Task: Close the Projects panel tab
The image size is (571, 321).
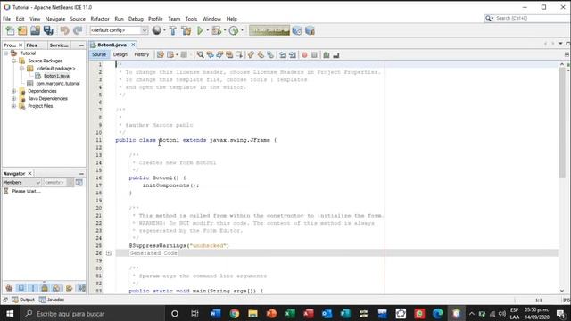Action: coord(21,45)
